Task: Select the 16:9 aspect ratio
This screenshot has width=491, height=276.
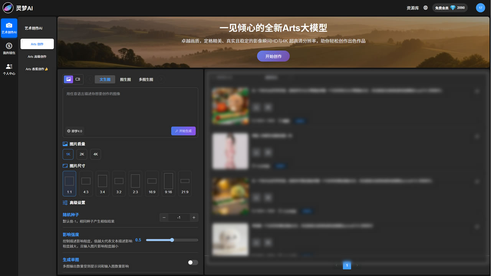Action: tap(152, 184)
